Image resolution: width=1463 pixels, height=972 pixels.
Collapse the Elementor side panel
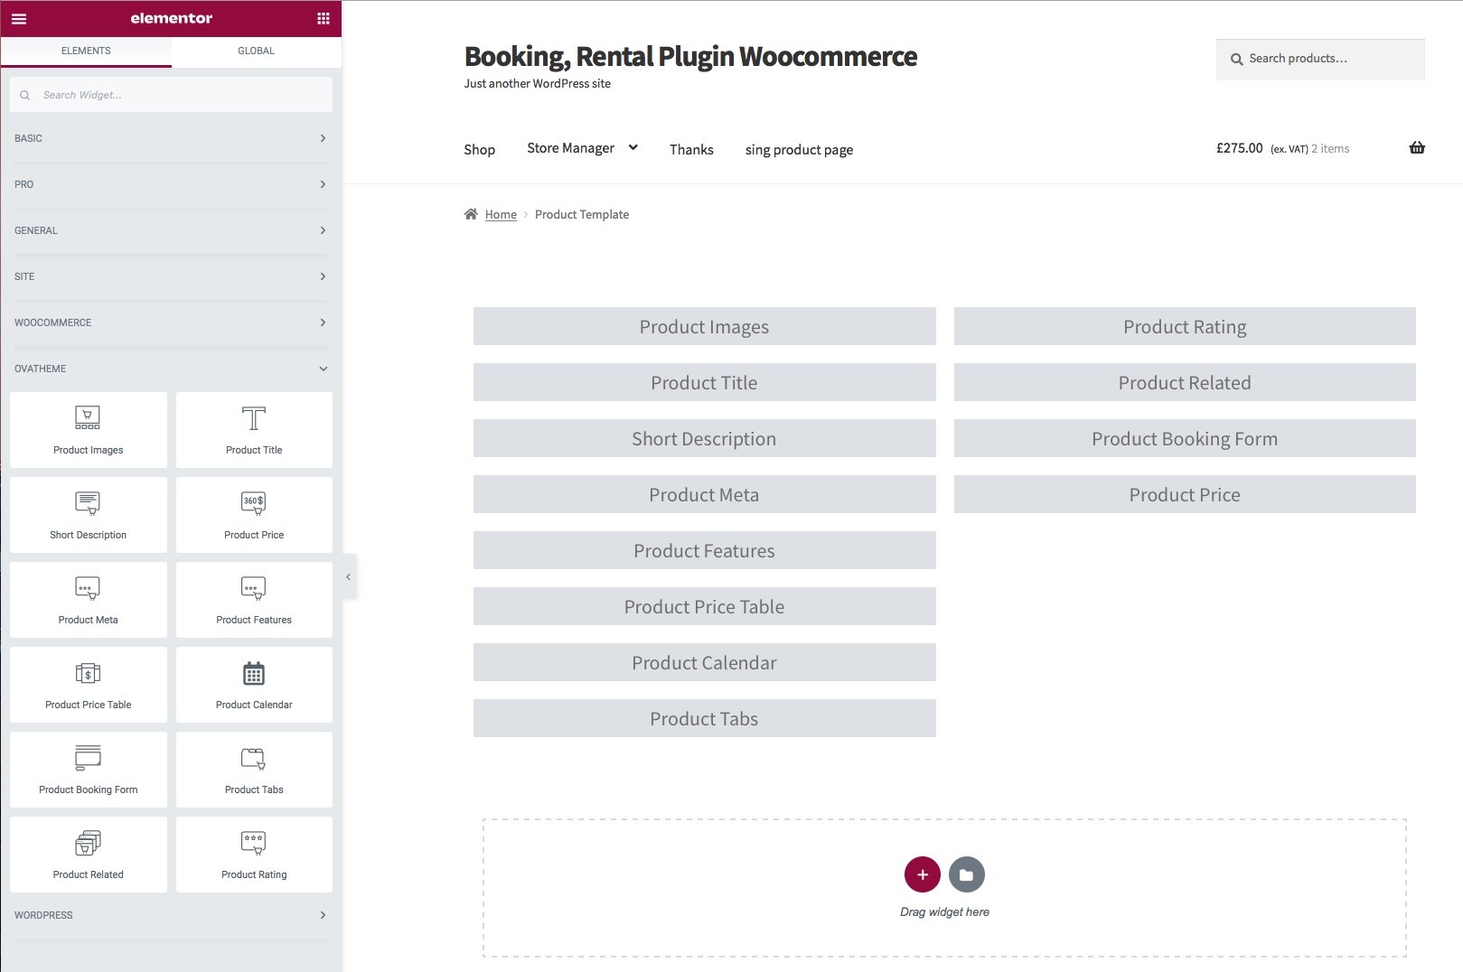(349, 576)
